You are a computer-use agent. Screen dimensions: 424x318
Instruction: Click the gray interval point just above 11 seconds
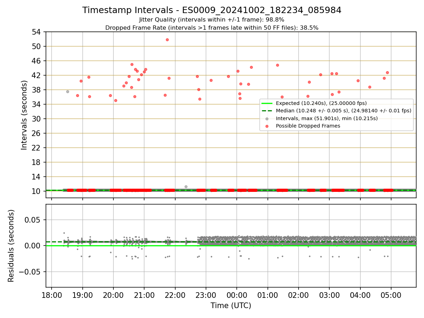(x=186, y=187)
